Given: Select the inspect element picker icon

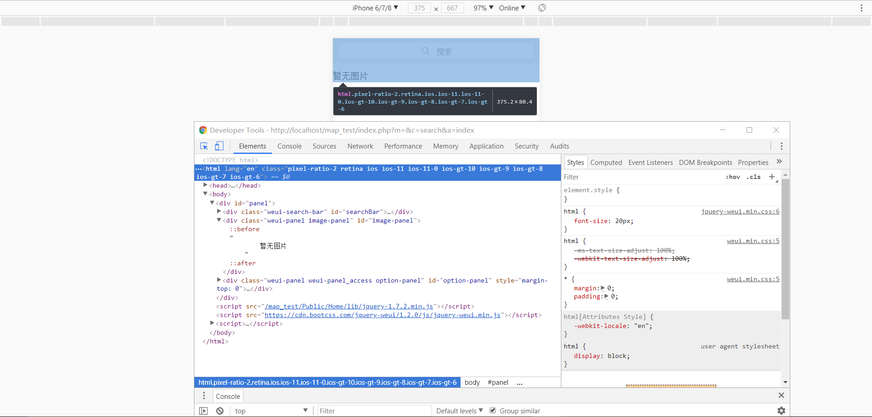Looking at the screenshot, I should pos(204,146).
